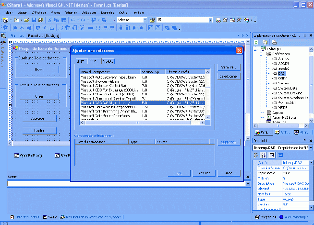Image resolution: width=314 pixels, height=225 pixels.
Task: Click the Paste toolbar icon
Action: [x=64, y=20]
